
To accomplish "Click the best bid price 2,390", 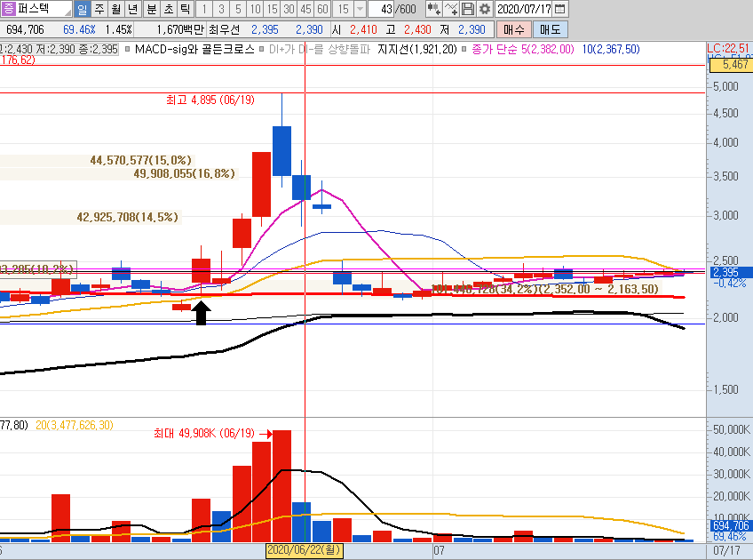I will coord(309,30).
